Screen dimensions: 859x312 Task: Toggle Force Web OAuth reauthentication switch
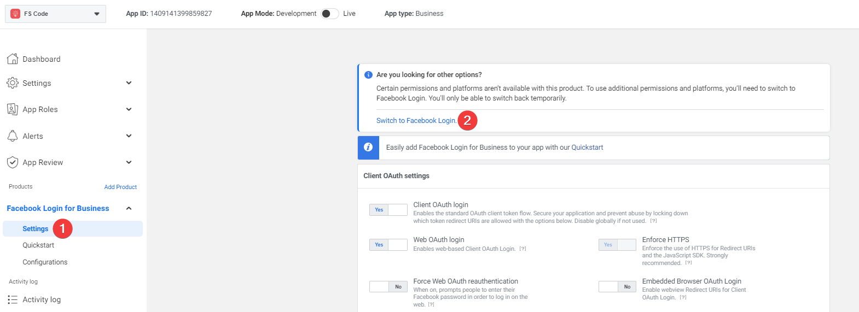coord(388,287)
